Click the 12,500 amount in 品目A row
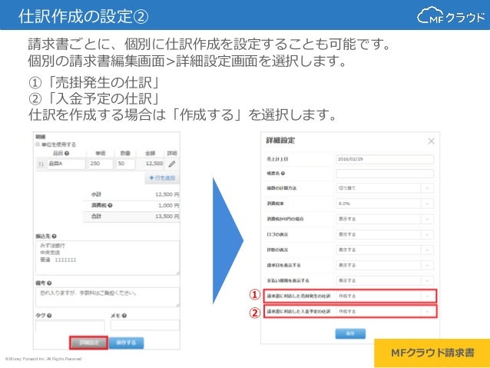Screen dimensions: 490x368 (x=154, y=164)
